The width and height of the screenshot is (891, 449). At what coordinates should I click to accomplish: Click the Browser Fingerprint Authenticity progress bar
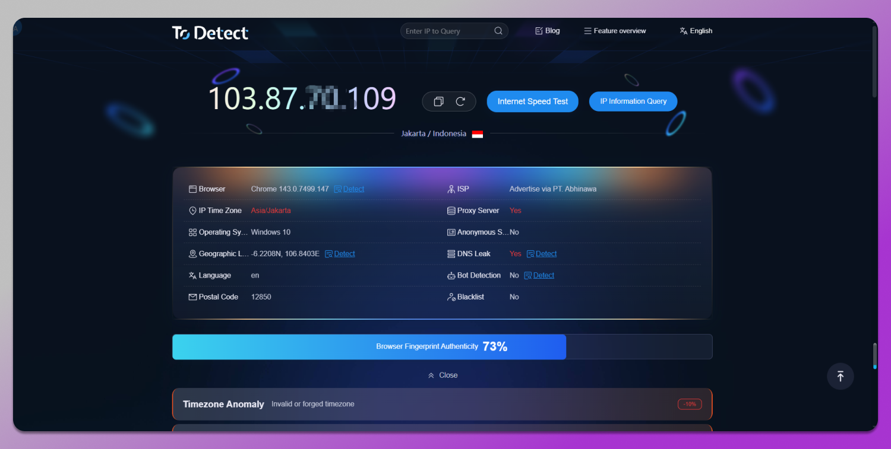point(369,346)
